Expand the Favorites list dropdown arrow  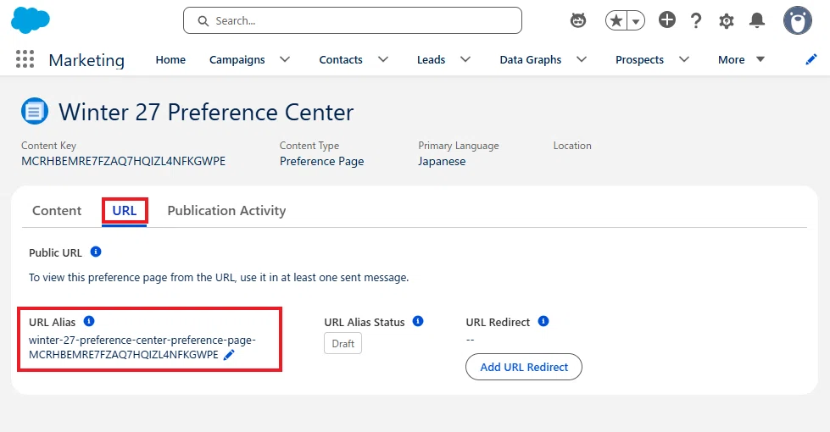(636, 20)
